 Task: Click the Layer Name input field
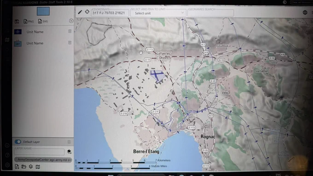39,152
